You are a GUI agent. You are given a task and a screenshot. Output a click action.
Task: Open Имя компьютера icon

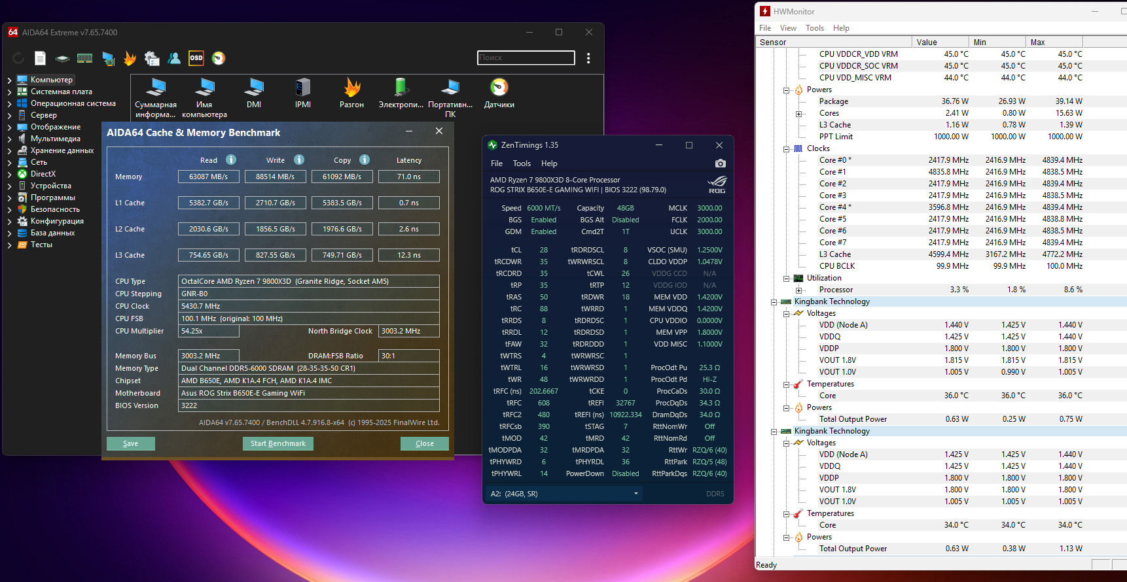205,98
